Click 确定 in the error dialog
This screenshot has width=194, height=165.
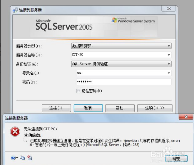tap(176, 158)
